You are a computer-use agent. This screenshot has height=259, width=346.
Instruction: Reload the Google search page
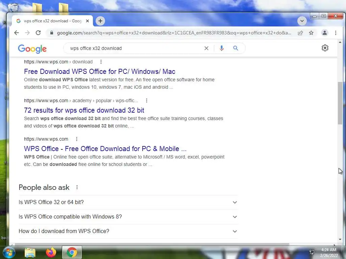pos(38,33)
